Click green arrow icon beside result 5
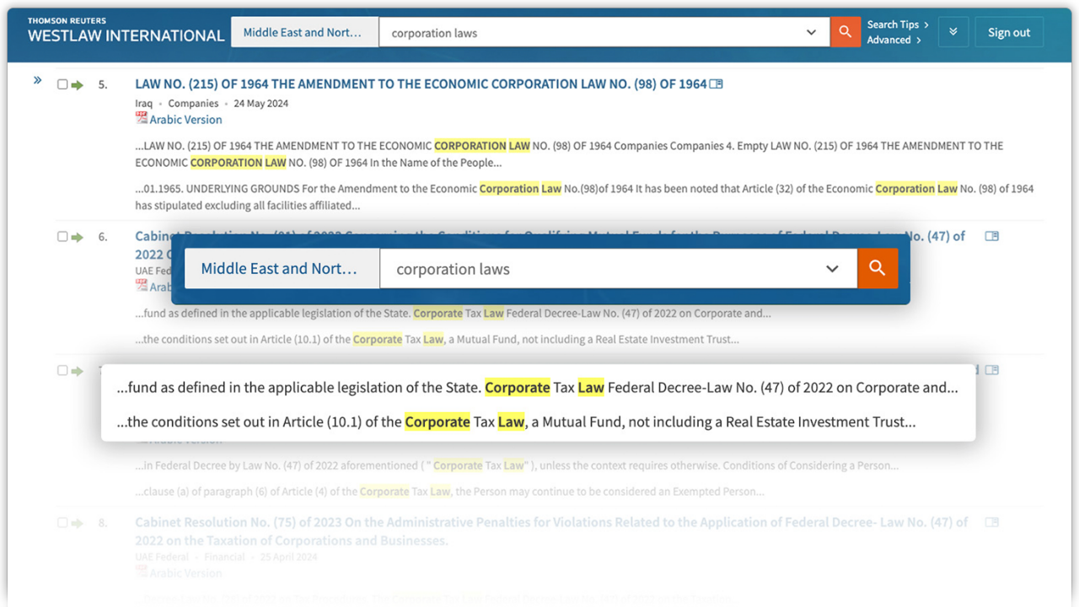 coord(78,85)
